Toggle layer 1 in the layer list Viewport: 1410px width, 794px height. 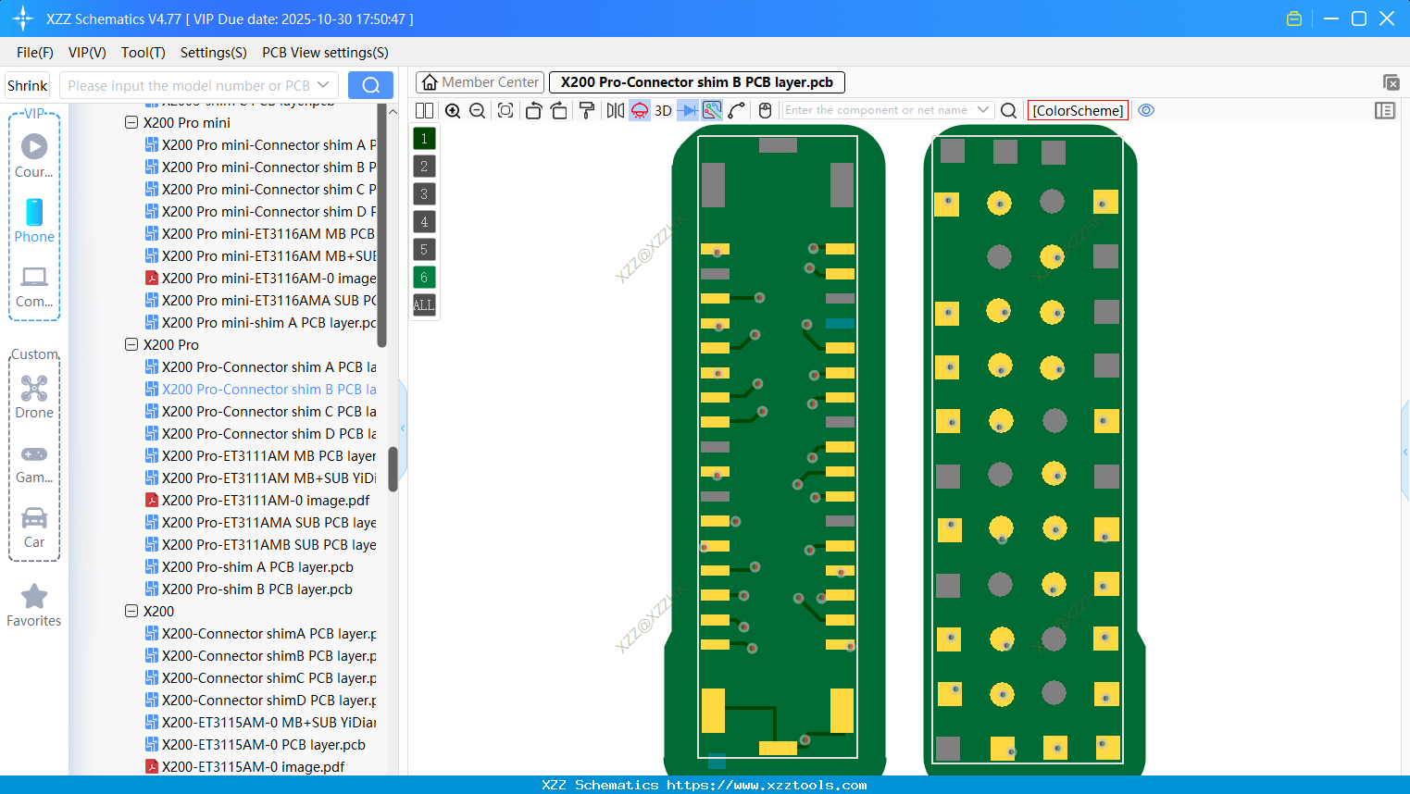click(423, 138)
